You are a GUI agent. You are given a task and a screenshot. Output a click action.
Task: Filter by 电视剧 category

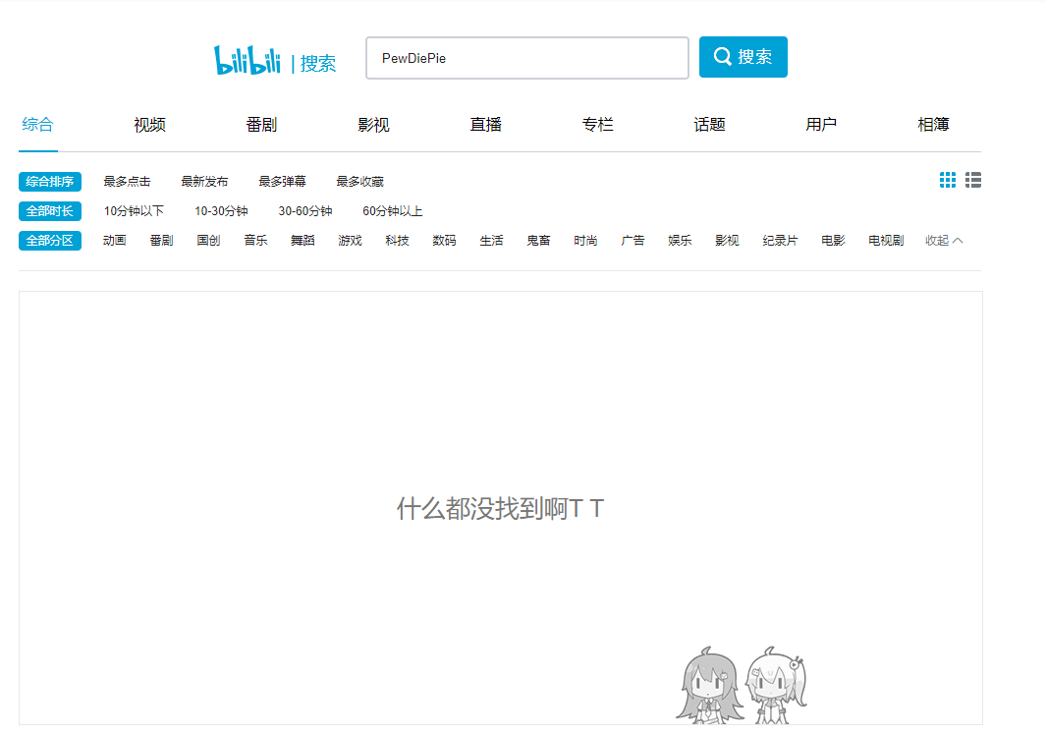tap(886, 241)
